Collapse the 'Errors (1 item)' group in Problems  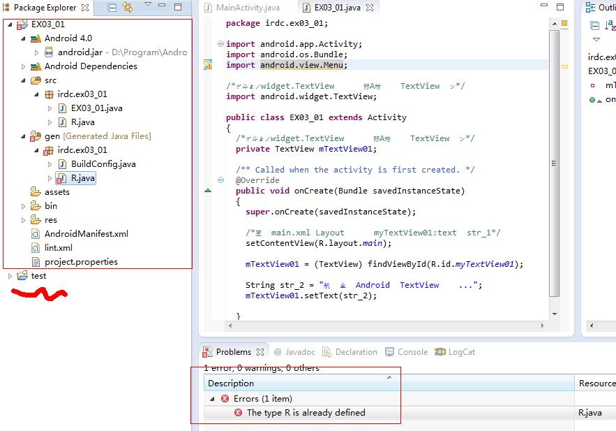(211, 397)
